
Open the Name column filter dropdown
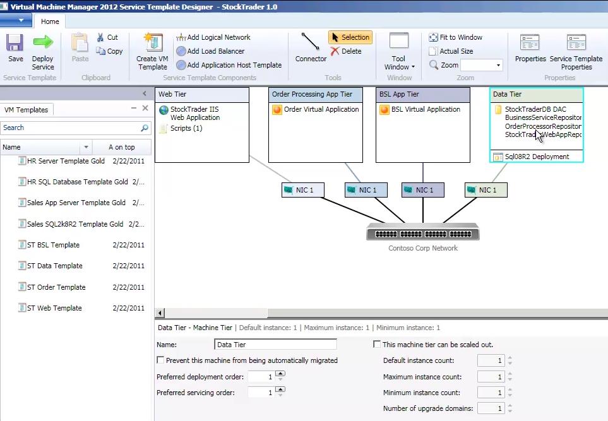click(x=86, y=147)
